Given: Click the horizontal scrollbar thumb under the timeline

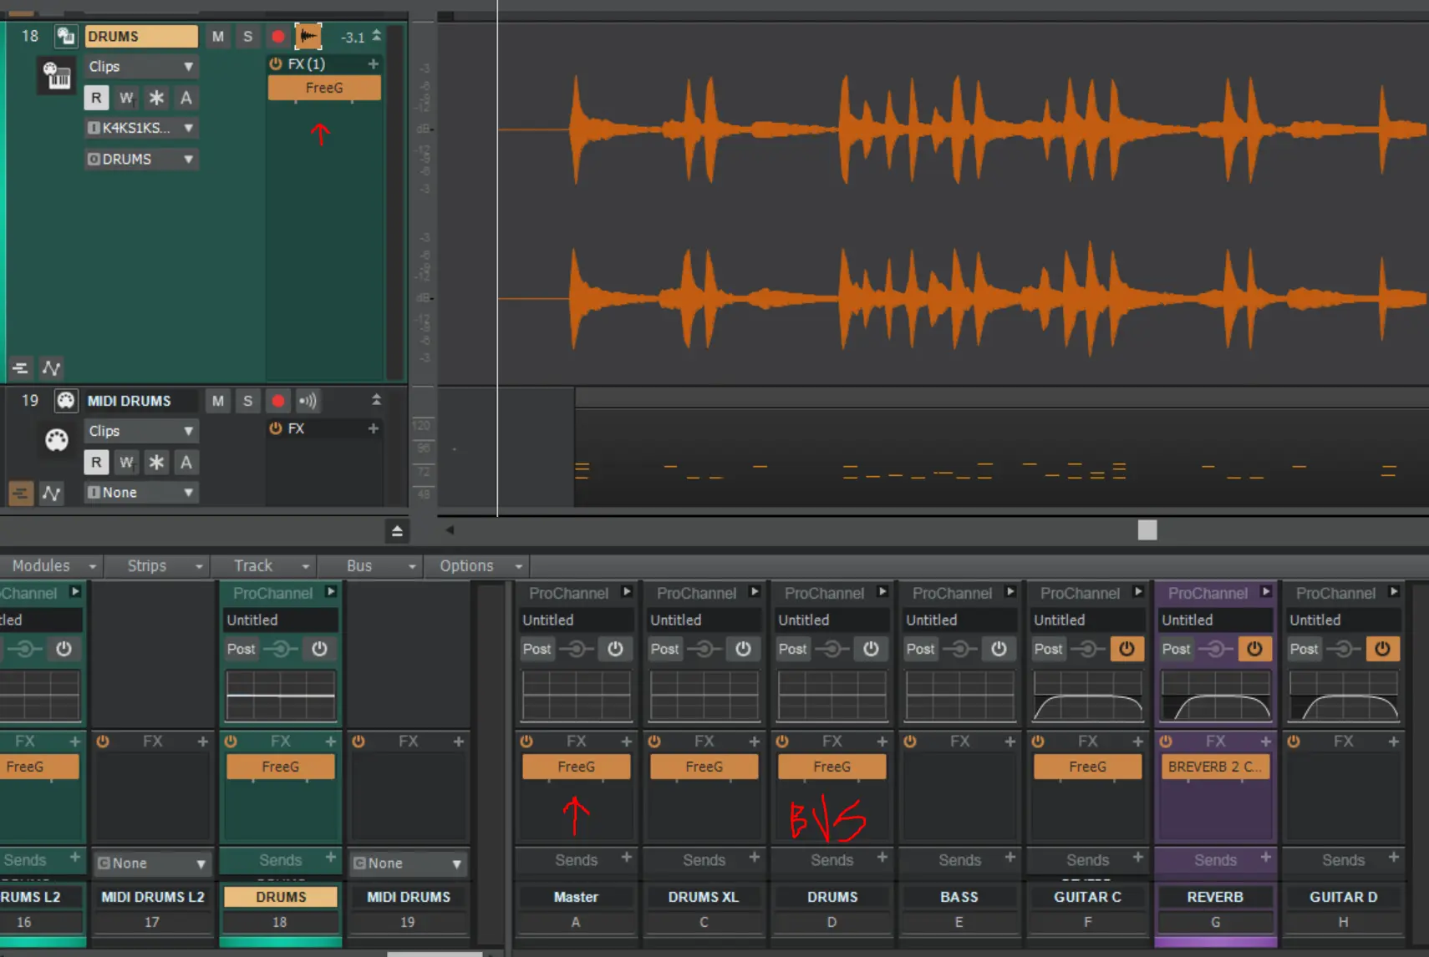Looking at the screenshot, I should pos(1147,530).
